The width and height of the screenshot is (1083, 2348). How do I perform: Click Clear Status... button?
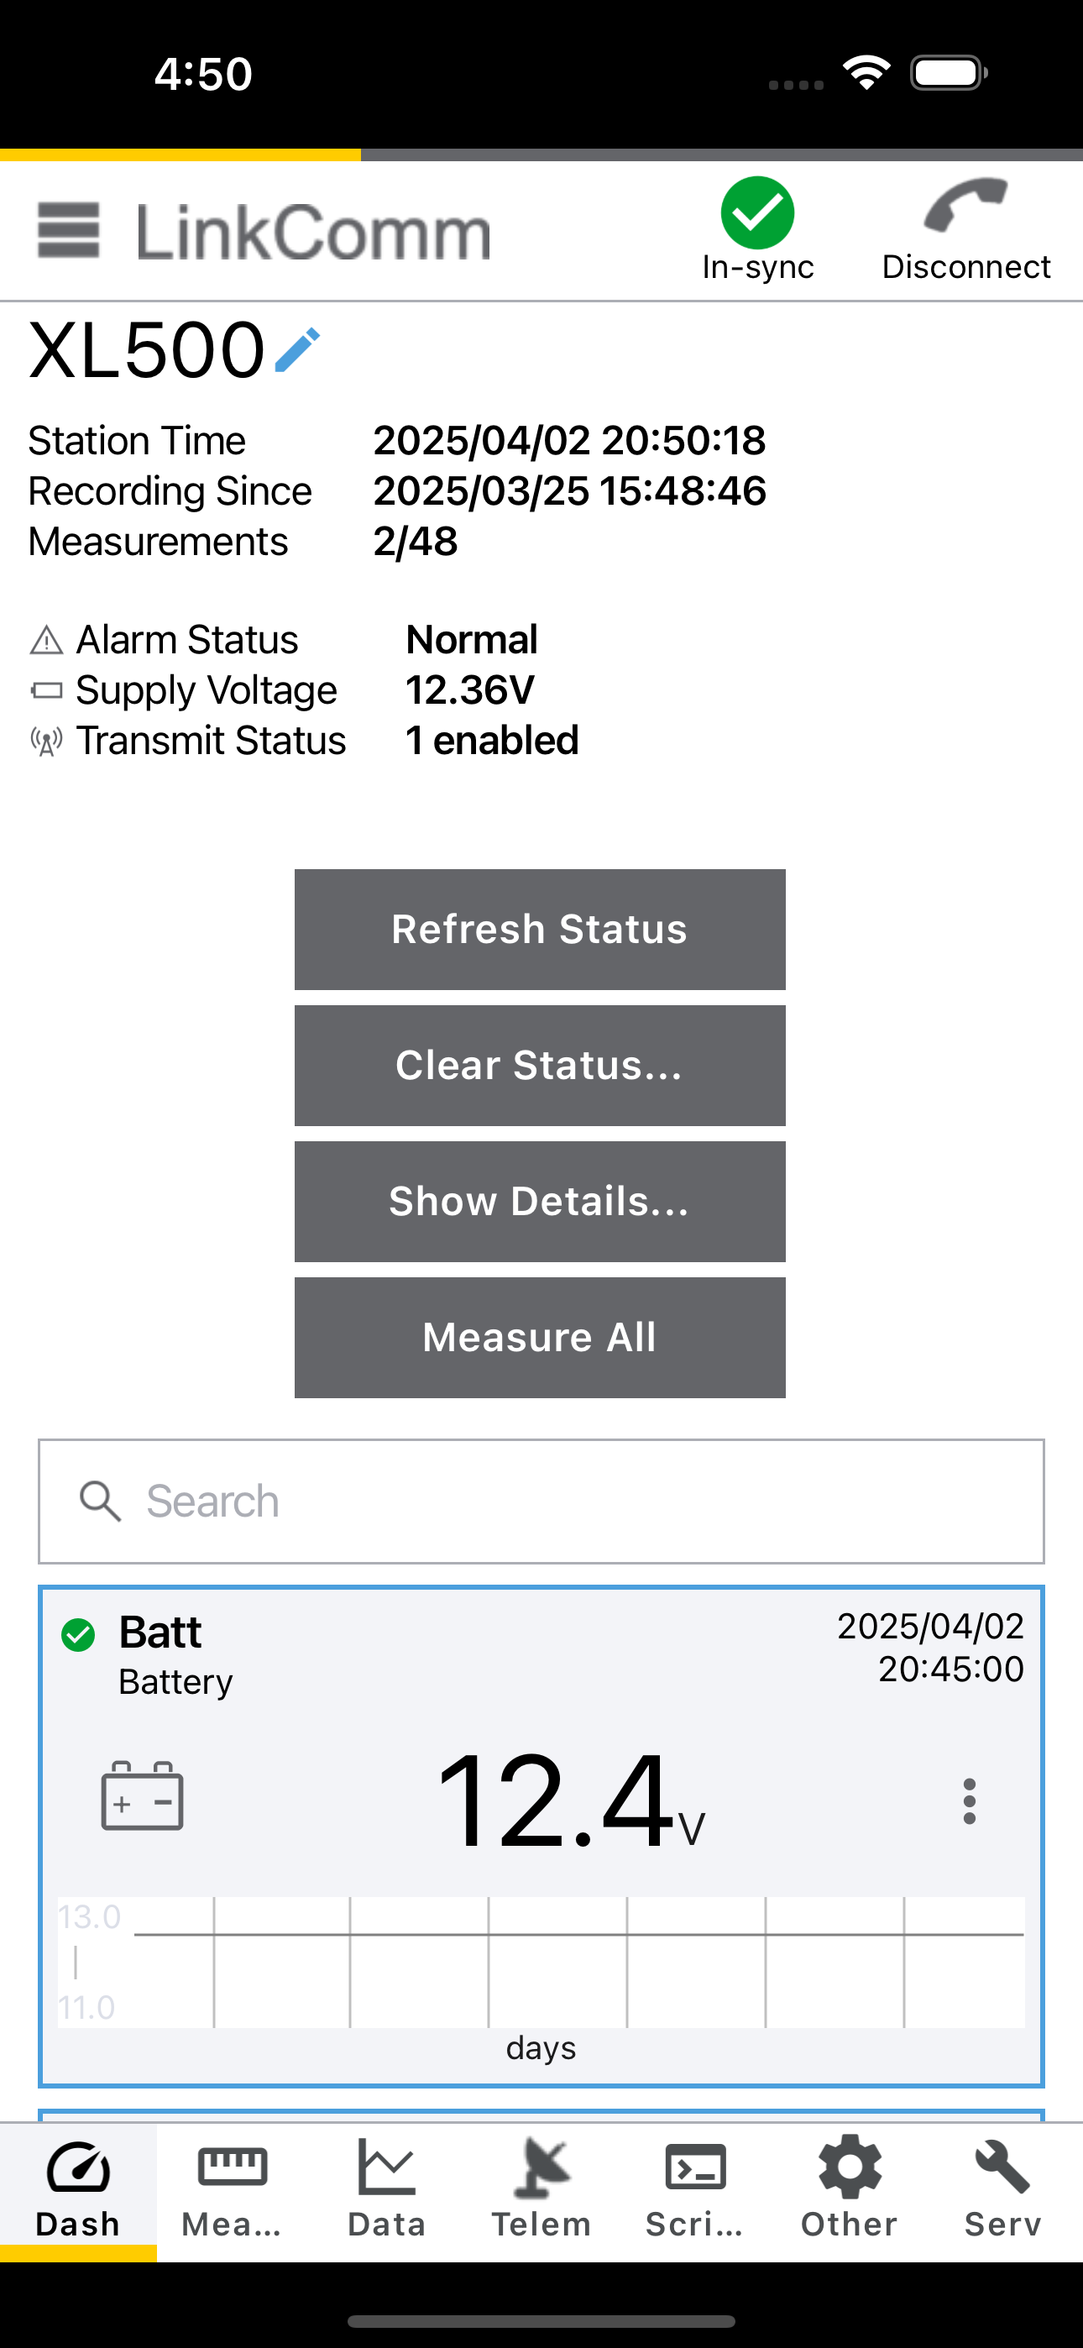540,1066
